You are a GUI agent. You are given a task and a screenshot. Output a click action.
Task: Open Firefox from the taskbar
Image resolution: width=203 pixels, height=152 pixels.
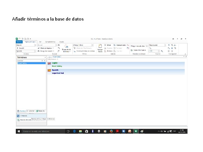tap(111, 131)
